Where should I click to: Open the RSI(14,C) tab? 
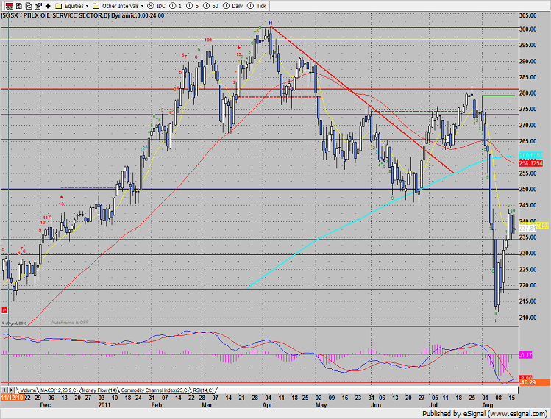point(204,390)
